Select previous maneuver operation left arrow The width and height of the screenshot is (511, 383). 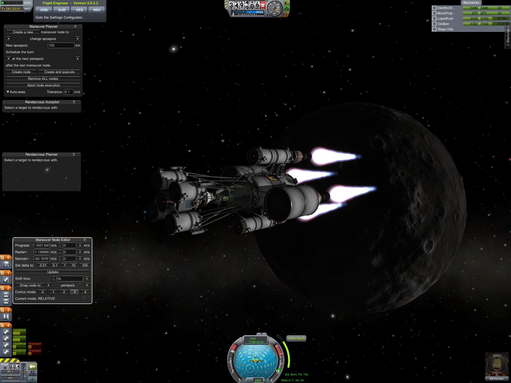(x=8, y=39)
